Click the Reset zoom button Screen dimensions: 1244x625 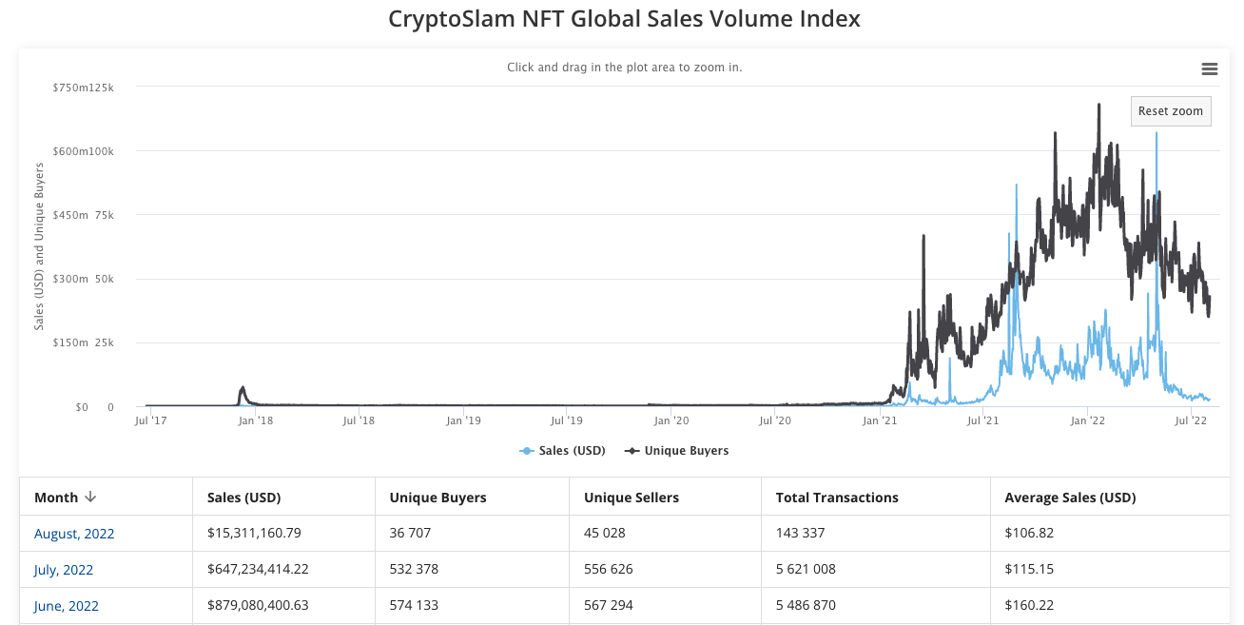tap(1171, 111)
